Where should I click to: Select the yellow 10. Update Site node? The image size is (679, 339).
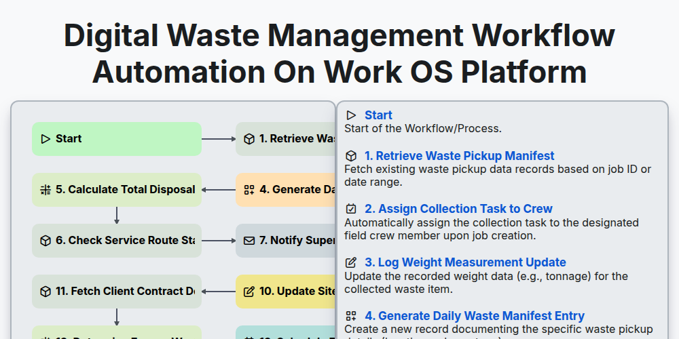coord(286,292)
